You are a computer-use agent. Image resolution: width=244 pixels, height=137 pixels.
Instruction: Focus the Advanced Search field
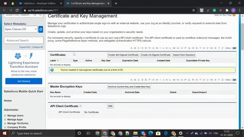[24, 40]
